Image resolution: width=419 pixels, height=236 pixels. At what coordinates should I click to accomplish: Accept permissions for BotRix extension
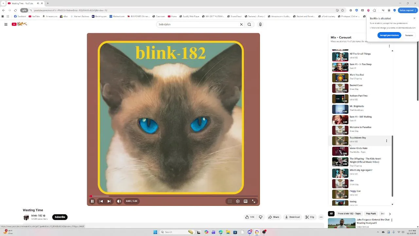(389, 35)
